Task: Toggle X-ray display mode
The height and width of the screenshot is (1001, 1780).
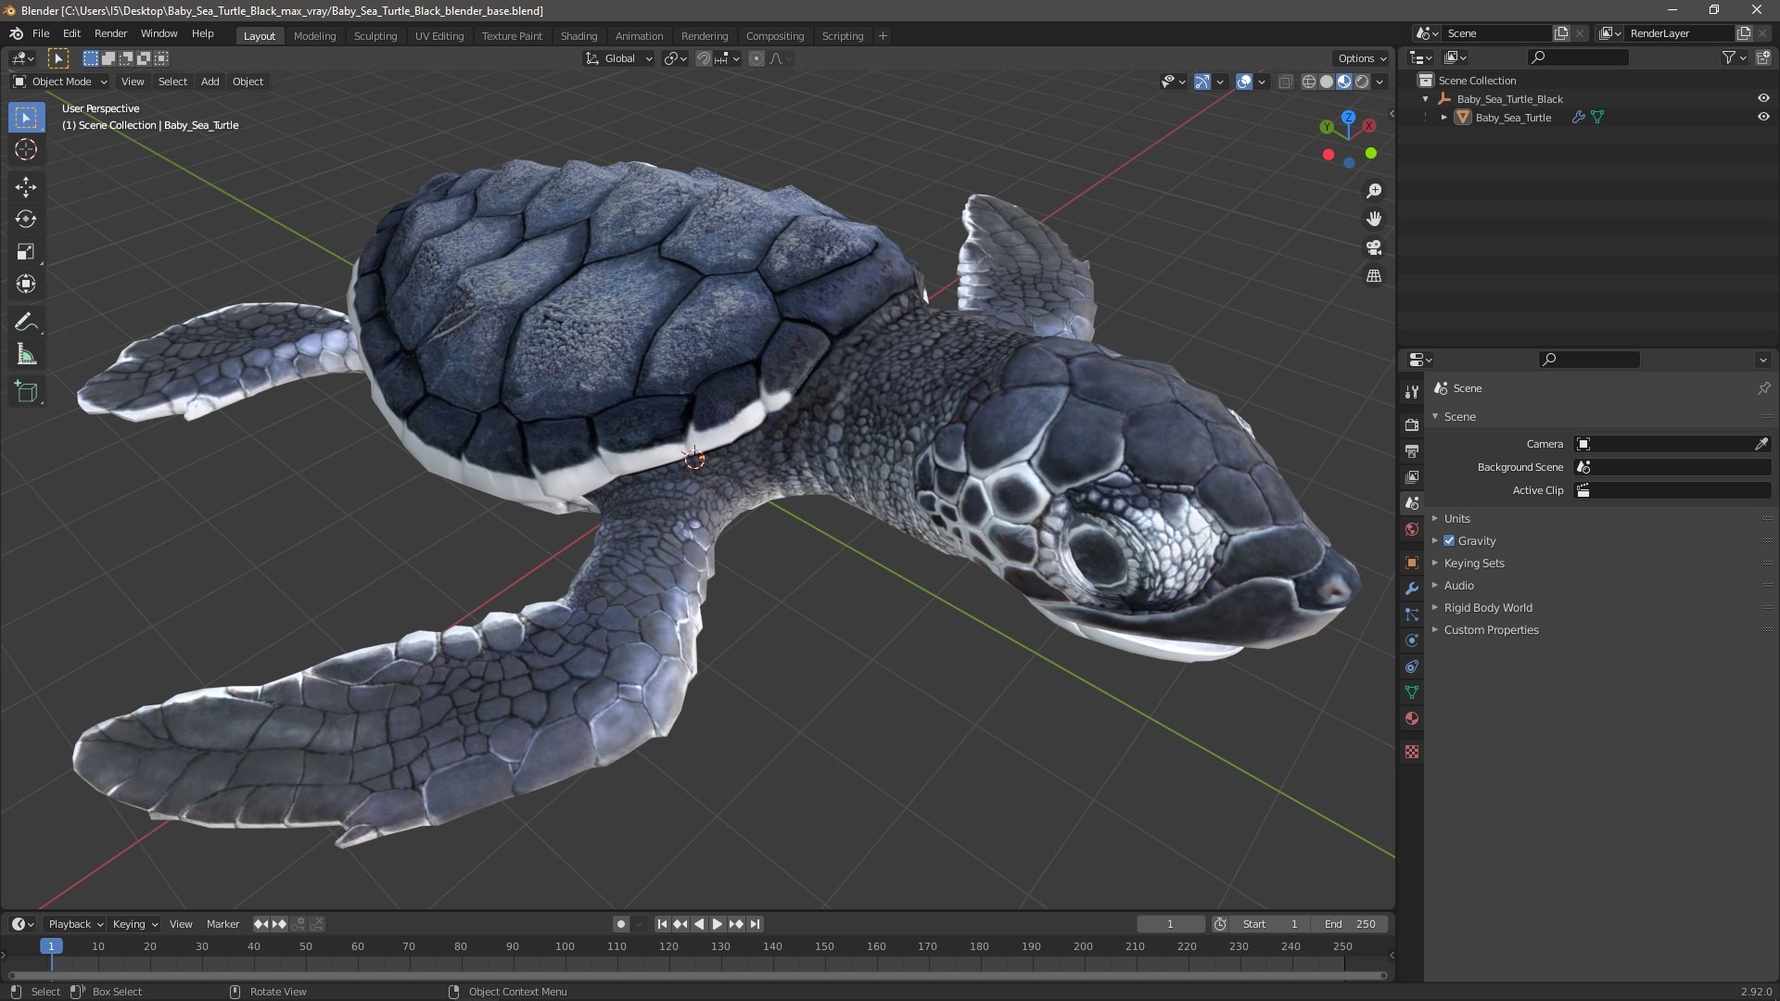Action: point(1286,82)
